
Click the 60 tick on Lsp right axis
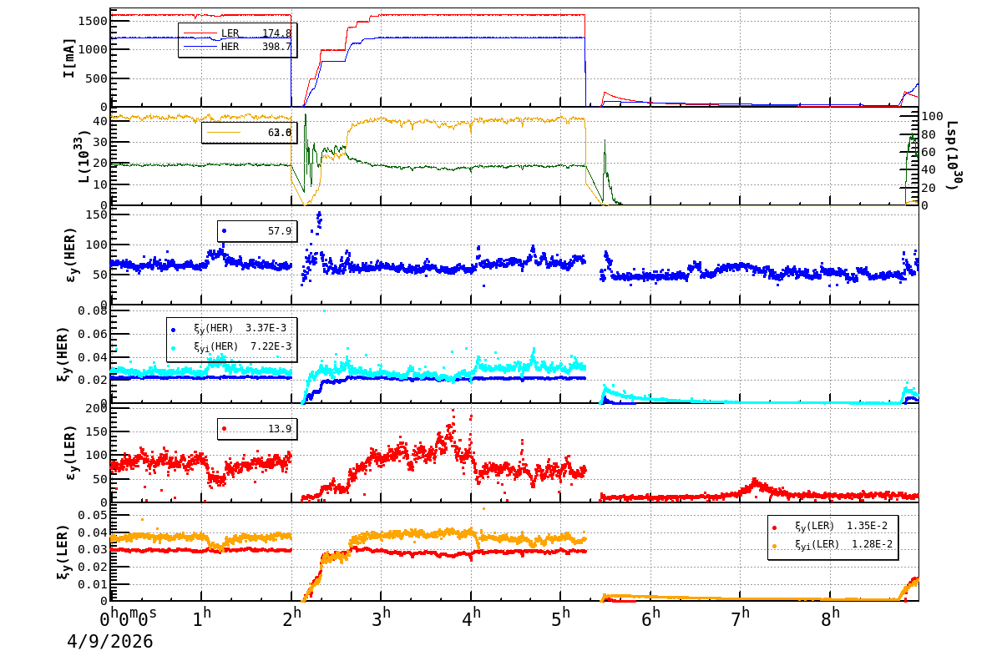[929, 152]
